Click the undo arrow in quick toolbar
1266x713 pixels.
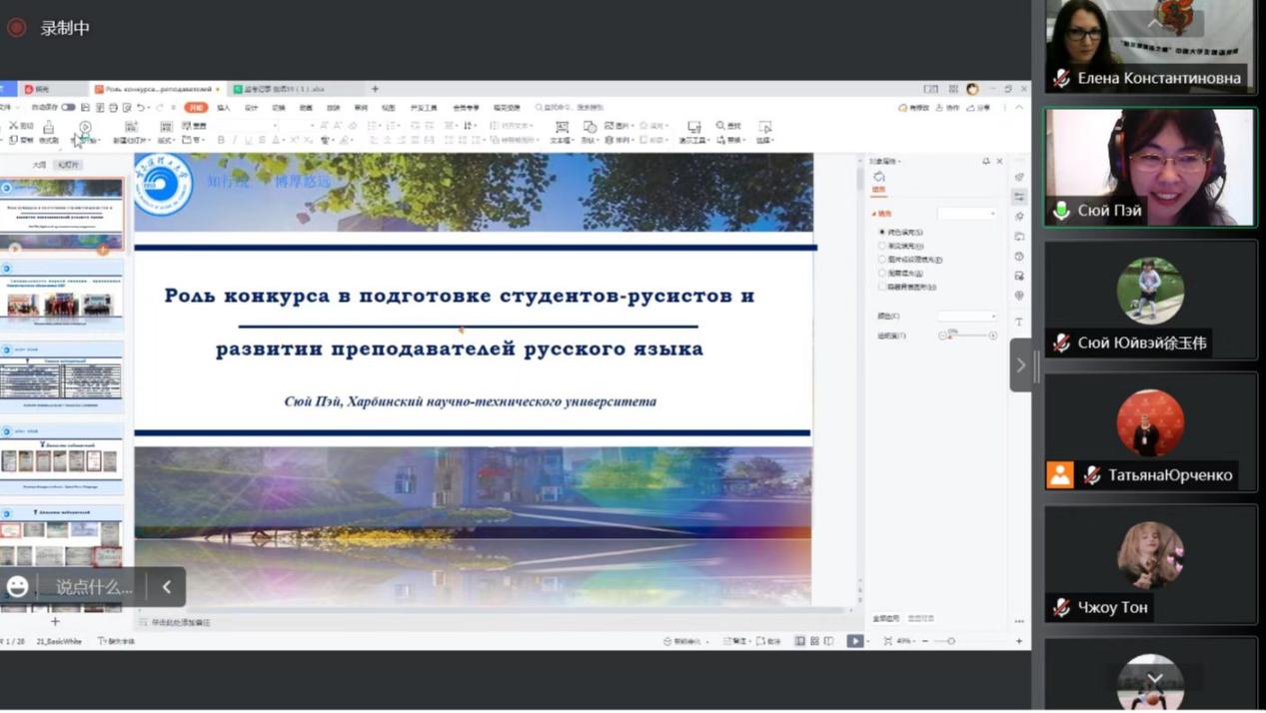[140, 108]
